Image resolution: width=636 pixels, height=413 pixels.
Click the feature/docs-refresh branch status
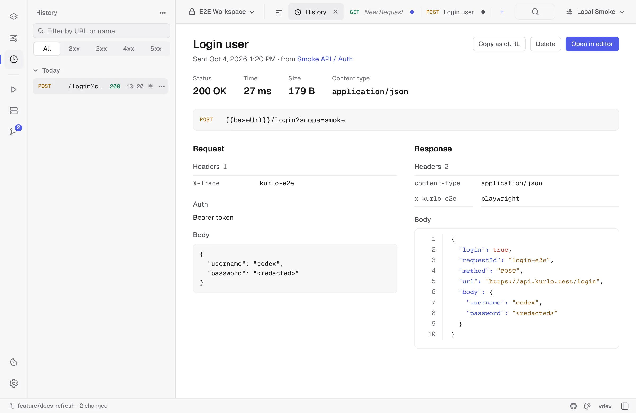coord(58,406)
